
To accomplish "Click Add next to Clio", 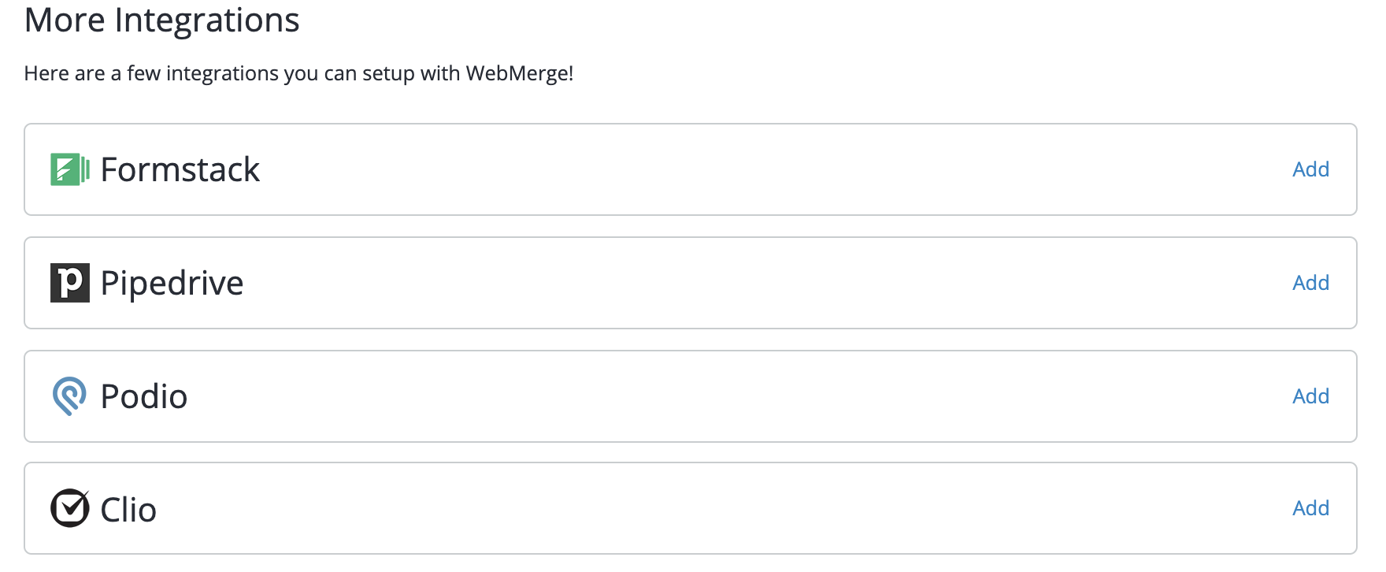I will click(x=1310, y=508).
